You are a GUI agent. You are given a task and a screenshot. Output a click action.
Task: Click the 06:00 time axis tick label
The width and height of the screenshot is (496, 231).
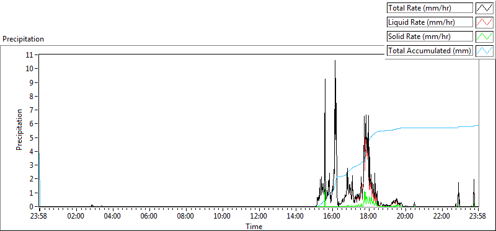pos(149,217)
